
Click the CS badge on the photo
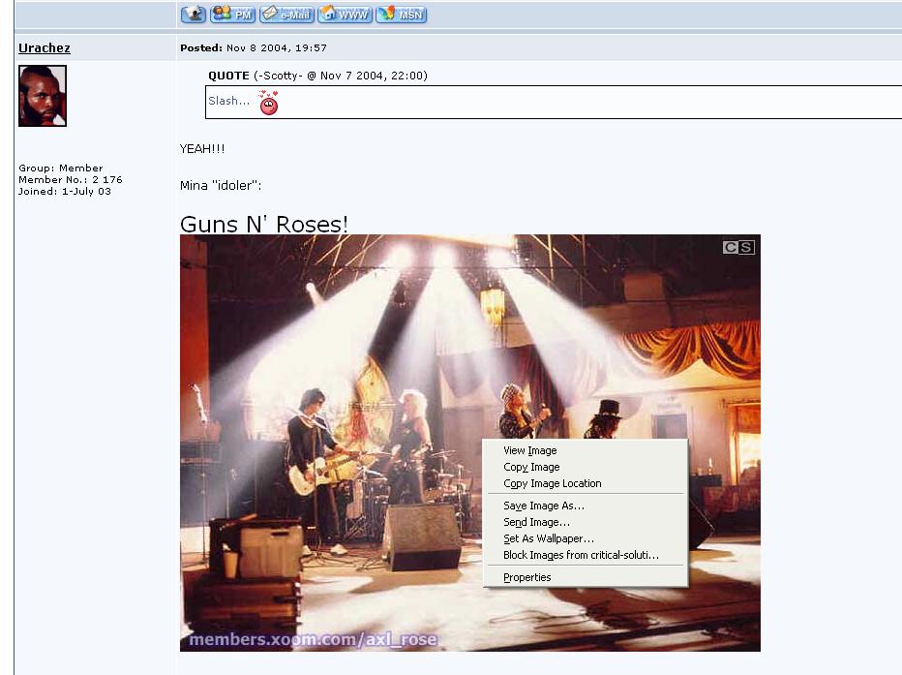coord(737,248)
